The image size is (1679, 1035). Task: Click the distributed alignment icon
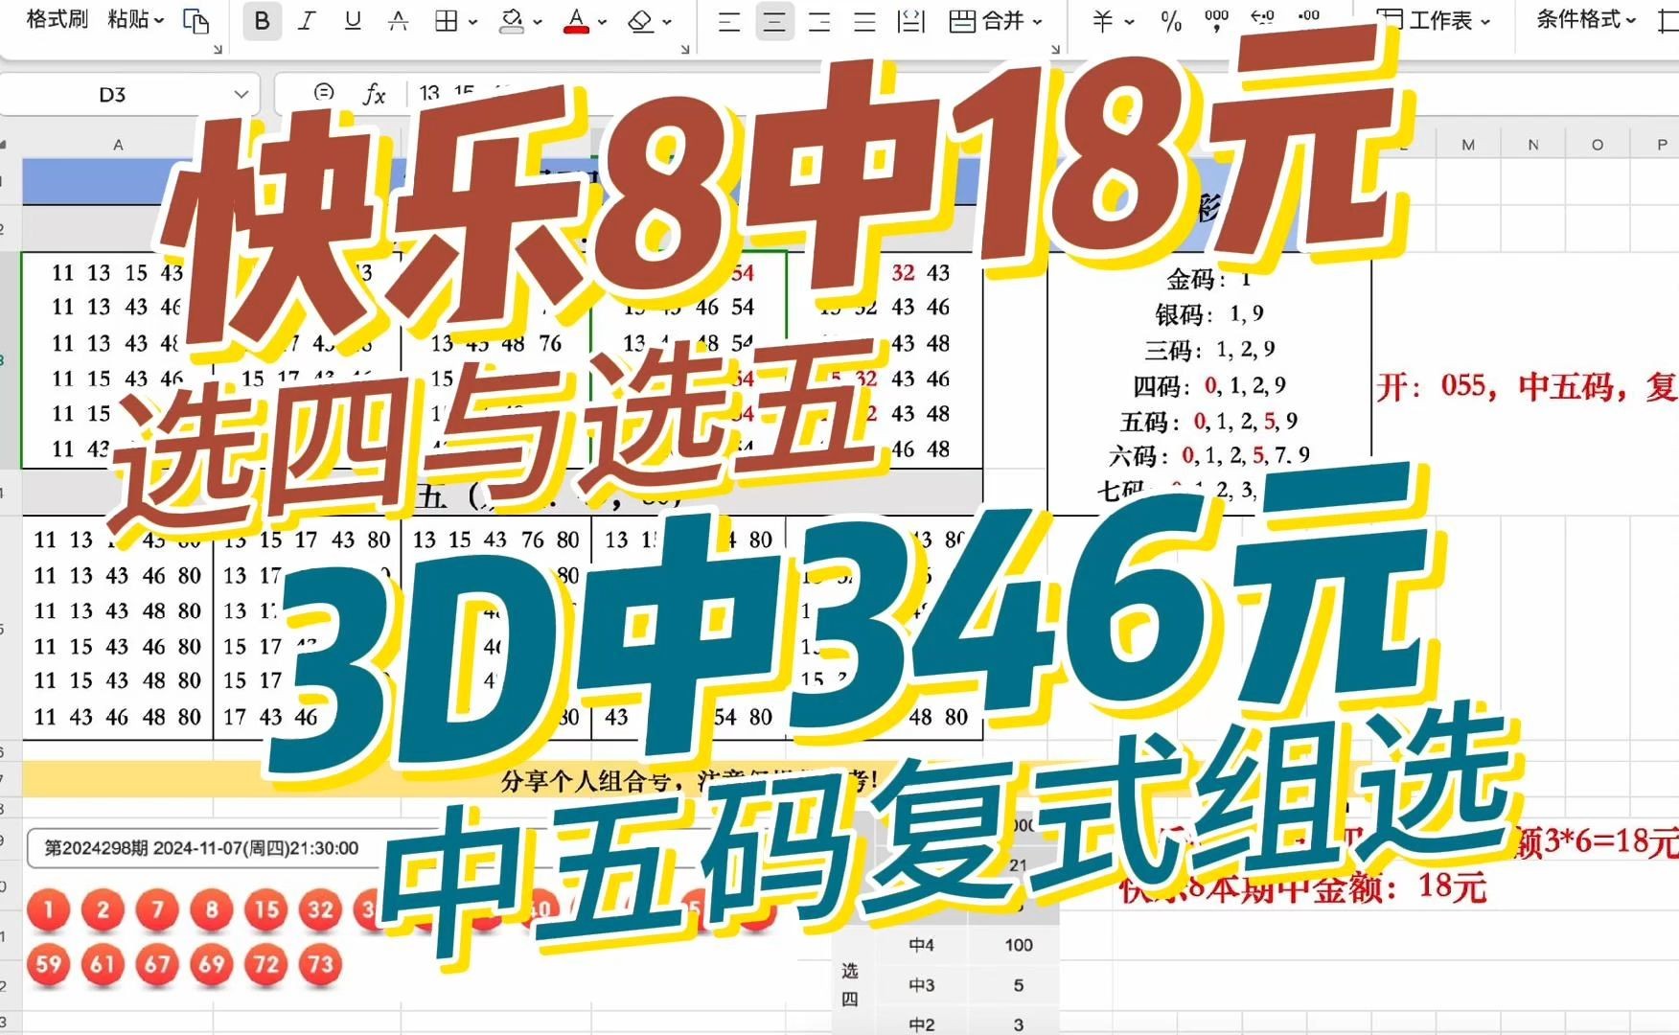tap(910, 21)
